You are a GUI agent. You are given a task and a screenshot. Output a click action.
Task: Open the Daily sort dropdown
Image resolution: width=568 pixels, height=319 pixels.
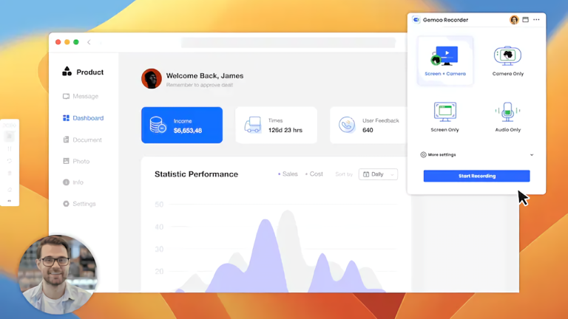[x=378, y=174]
